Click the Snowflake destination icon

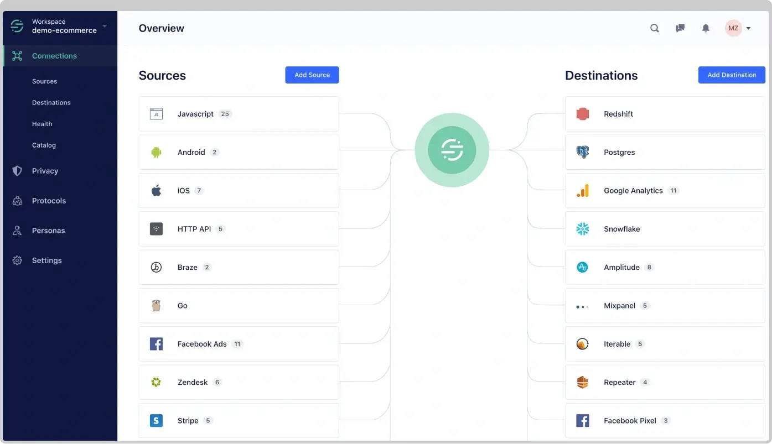click(x=582, y=229)
